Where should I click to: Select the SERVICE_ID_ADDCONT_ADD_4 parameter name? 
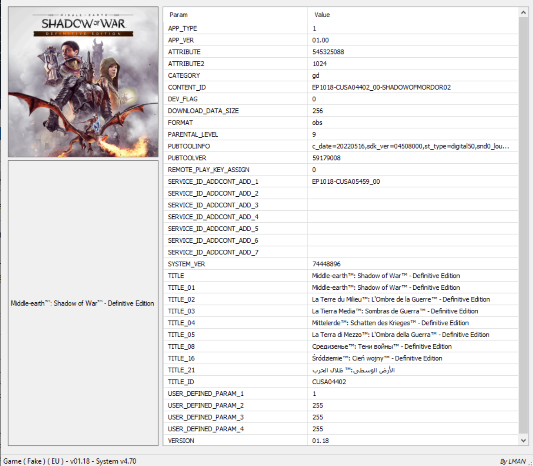pos(213,217)
